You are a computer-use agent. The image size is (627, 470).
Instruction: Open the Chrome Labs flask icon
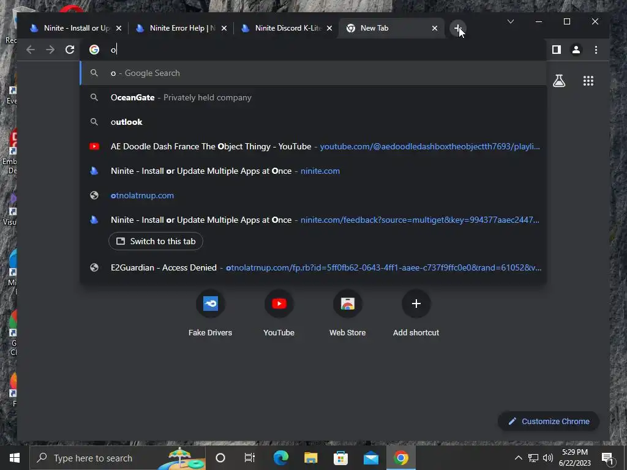pos(559,81)
